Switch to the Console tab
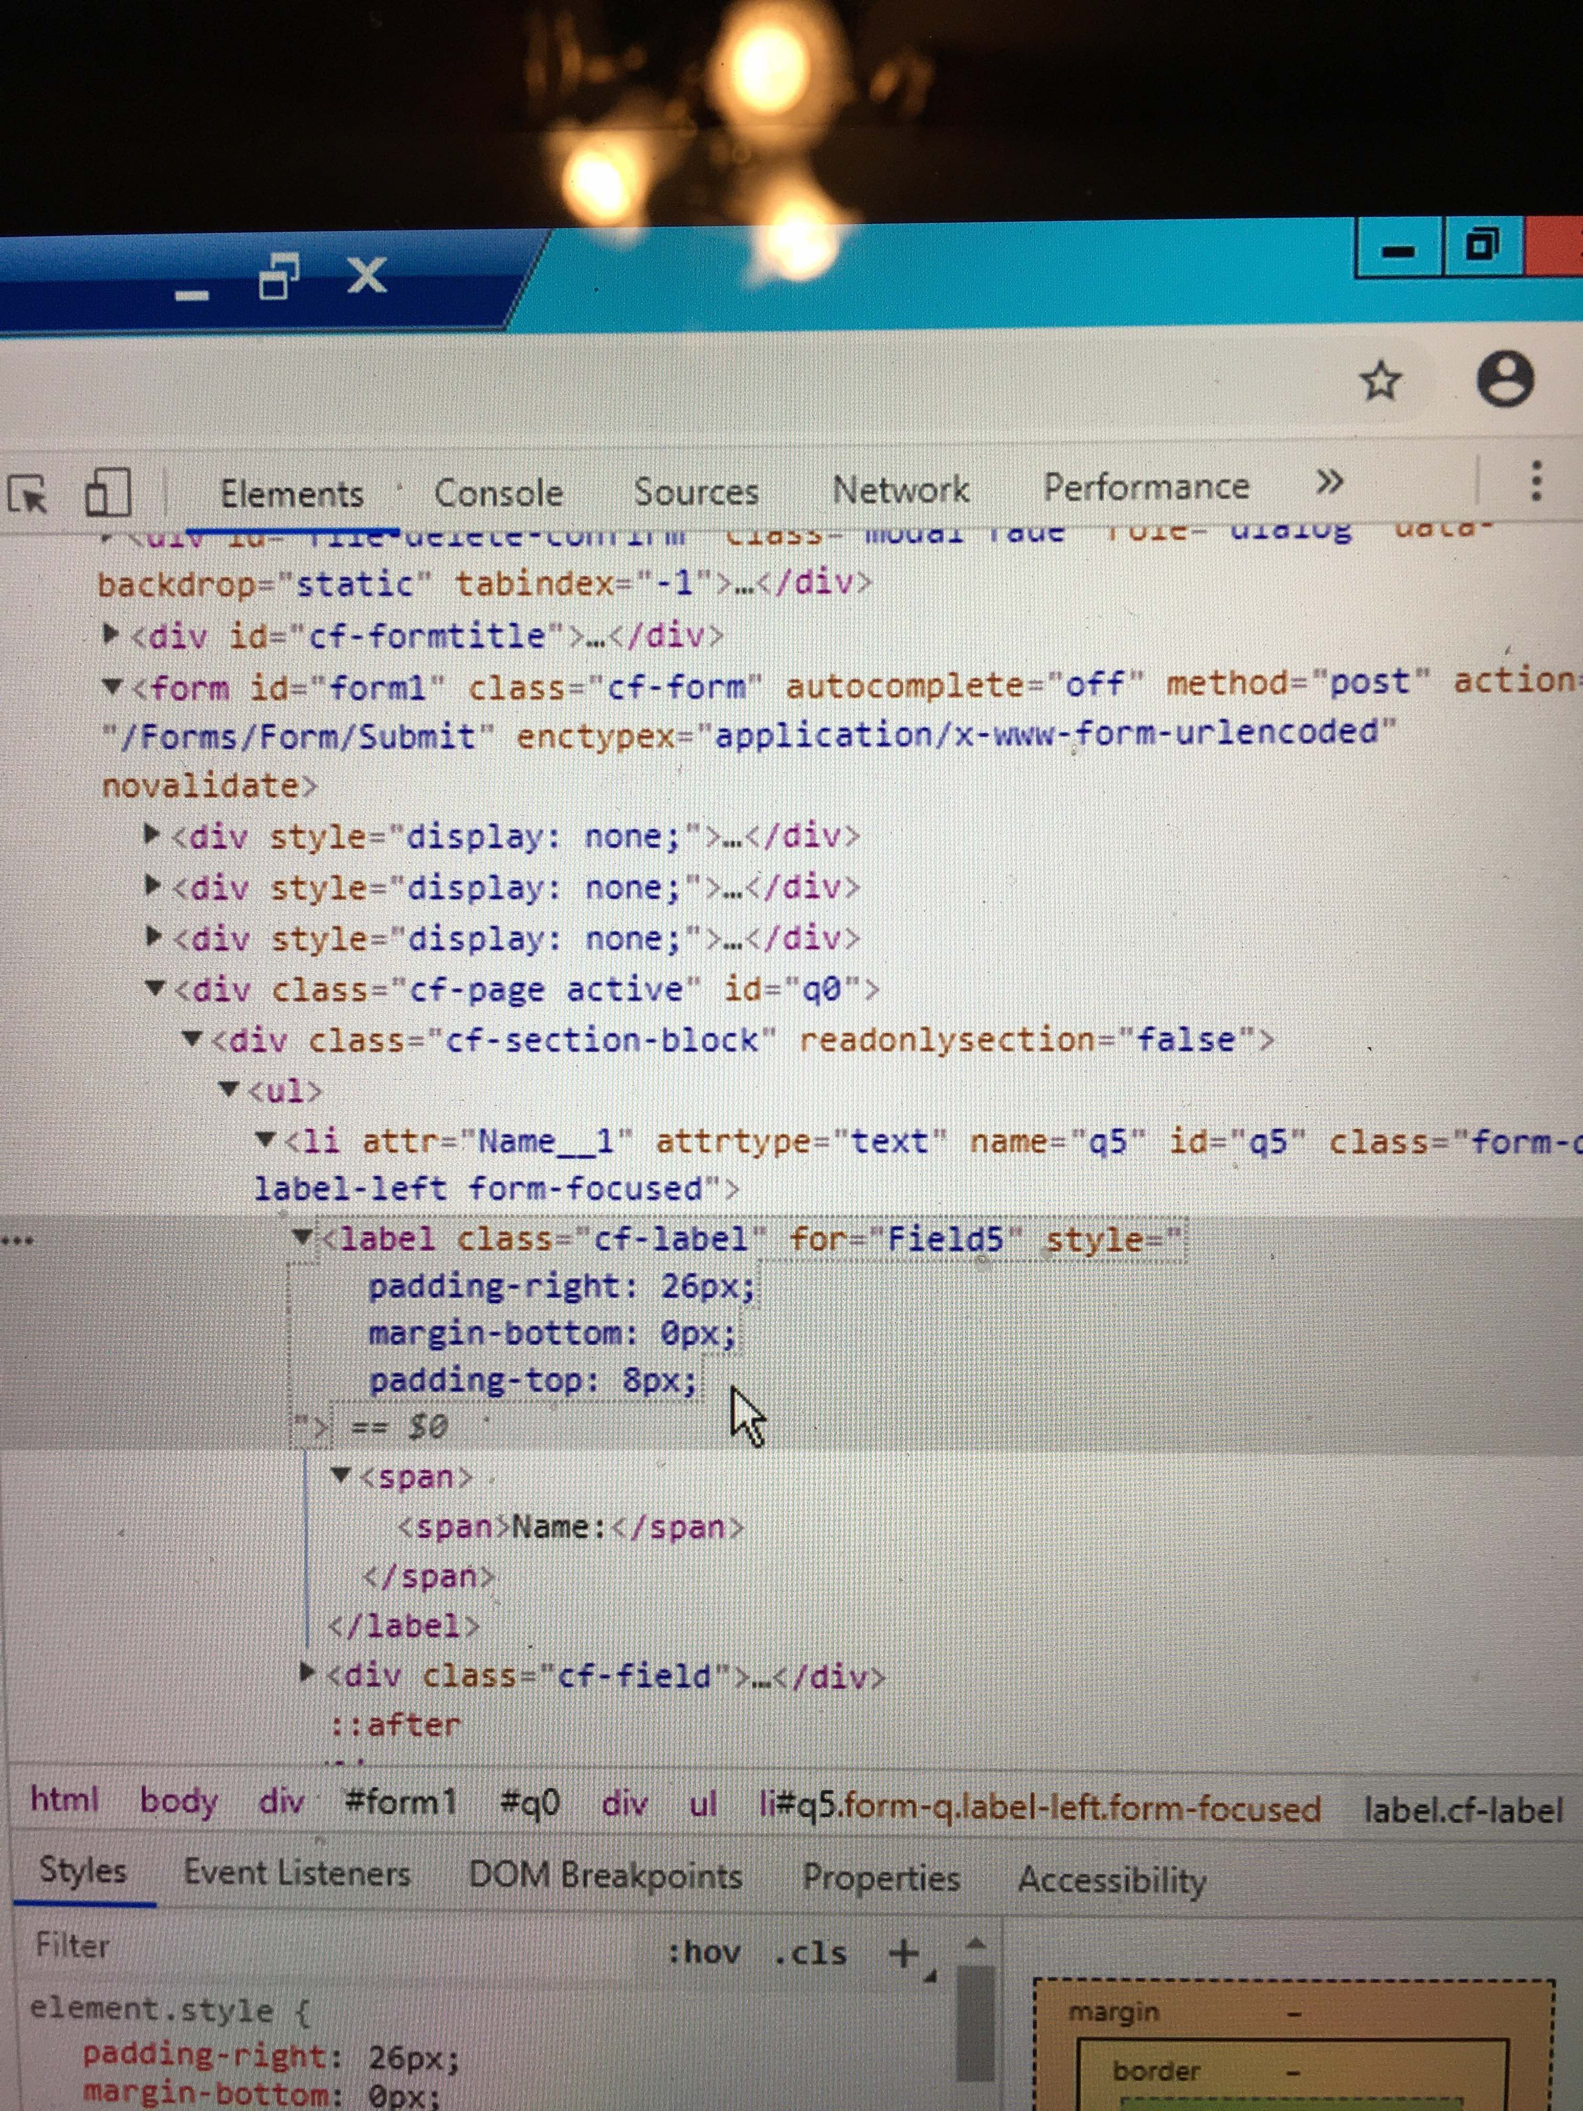Image resolution: width=1583 pixels, height=2111 pixels. click(x=498, y=493)
